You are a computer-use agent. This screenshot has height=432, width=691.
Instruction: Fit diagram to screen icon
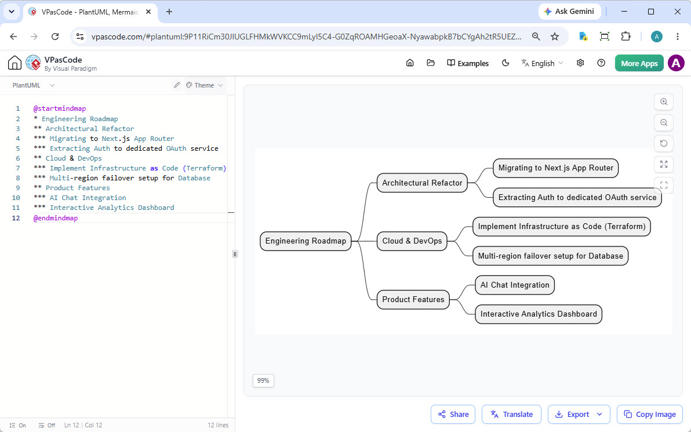click(664, 165)
